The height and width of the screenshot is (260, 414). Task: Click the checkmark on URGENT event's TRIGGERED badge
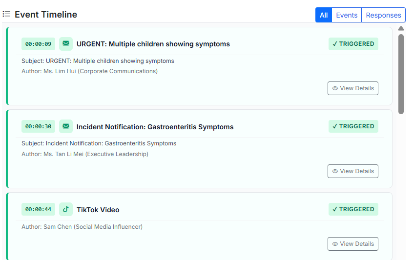pyautogui.click(x=335, y=44)
